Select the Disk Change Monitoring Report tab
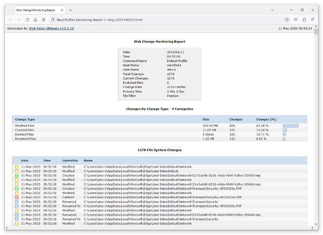The image size is (323, 235). pyautogui.click(x=40, y=10)
